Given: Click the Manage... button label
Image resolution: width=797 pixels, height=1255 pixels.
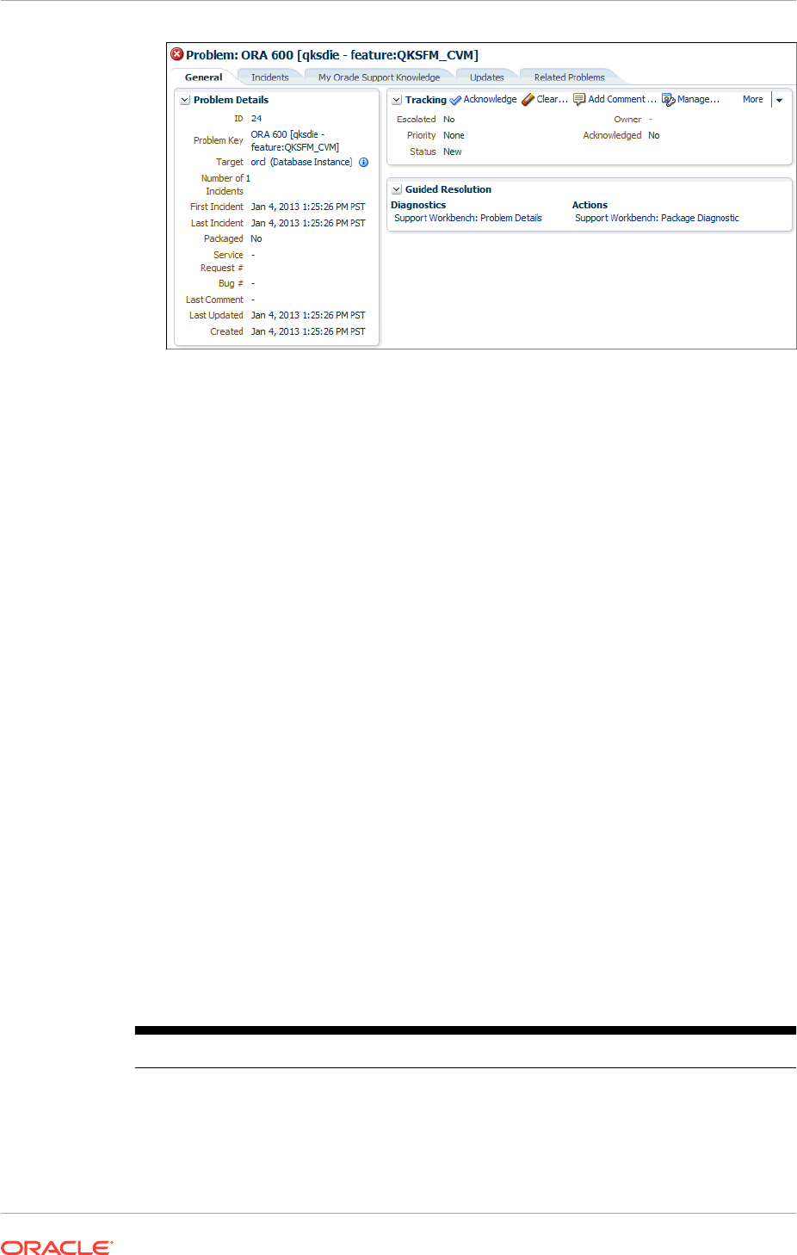Looking at the screenshot, I should (x=698, y=99).
